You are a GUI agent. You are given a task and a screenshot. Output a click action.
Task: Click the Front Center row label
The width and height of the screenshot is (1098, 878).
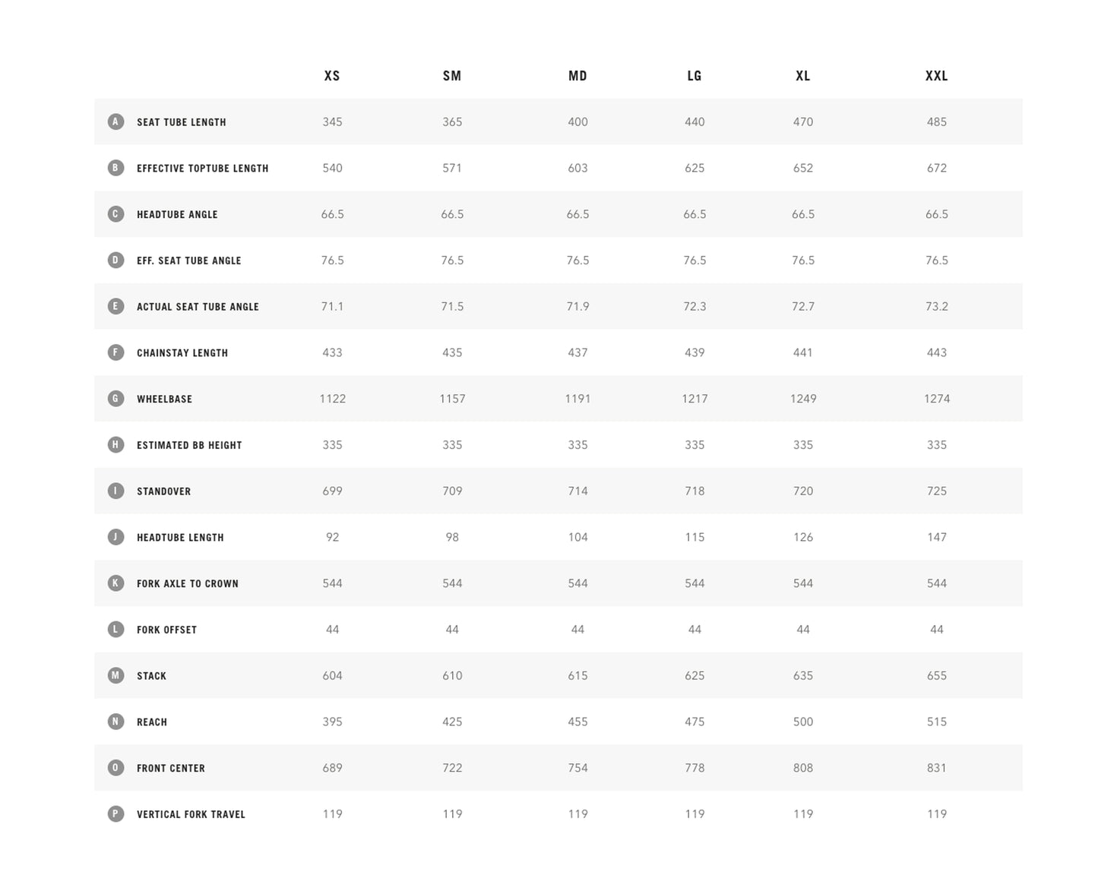click(171, 769)
